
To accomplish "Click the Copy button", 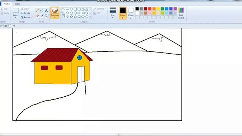I will point(5,13).
